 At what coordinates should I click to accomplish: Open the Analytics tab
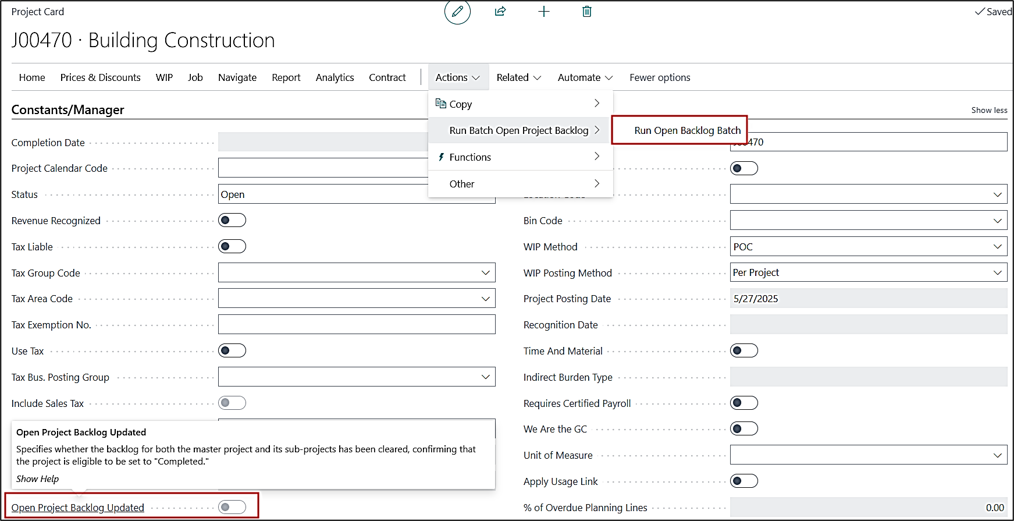(335, 77)
